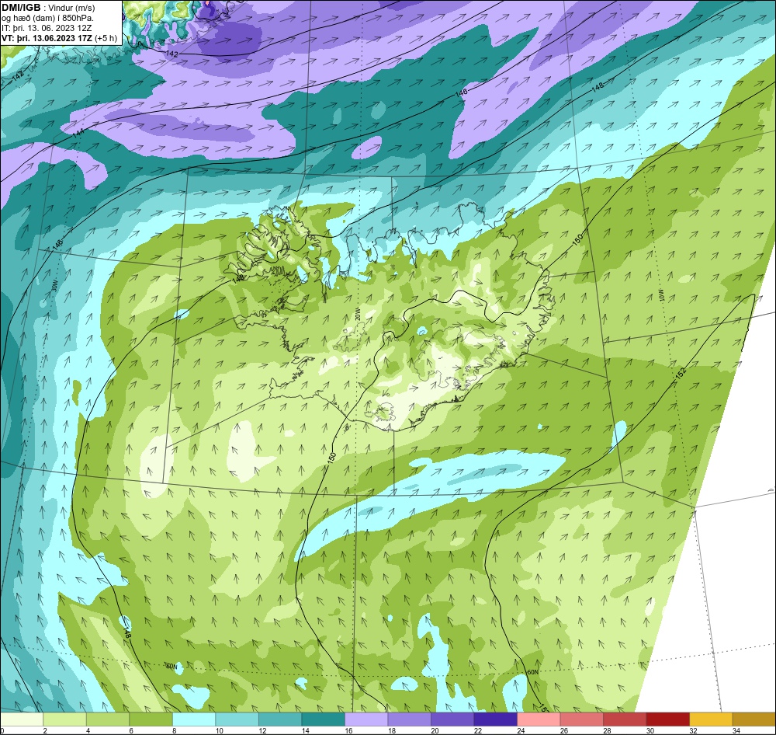Select the "148" contour label in the southwest
This screenshot has height=735, width=776.
pos(127,633)
